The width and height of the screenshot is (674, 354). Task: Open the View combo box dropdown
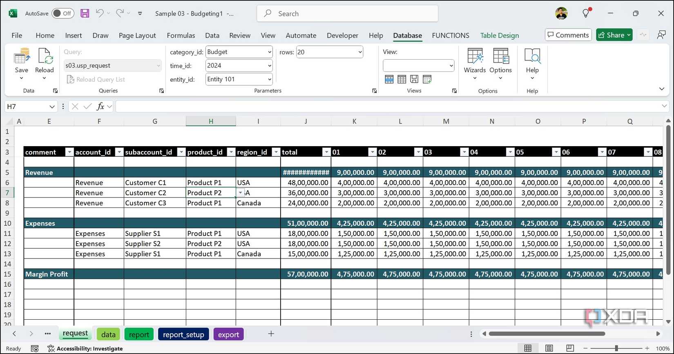point(451,66)
